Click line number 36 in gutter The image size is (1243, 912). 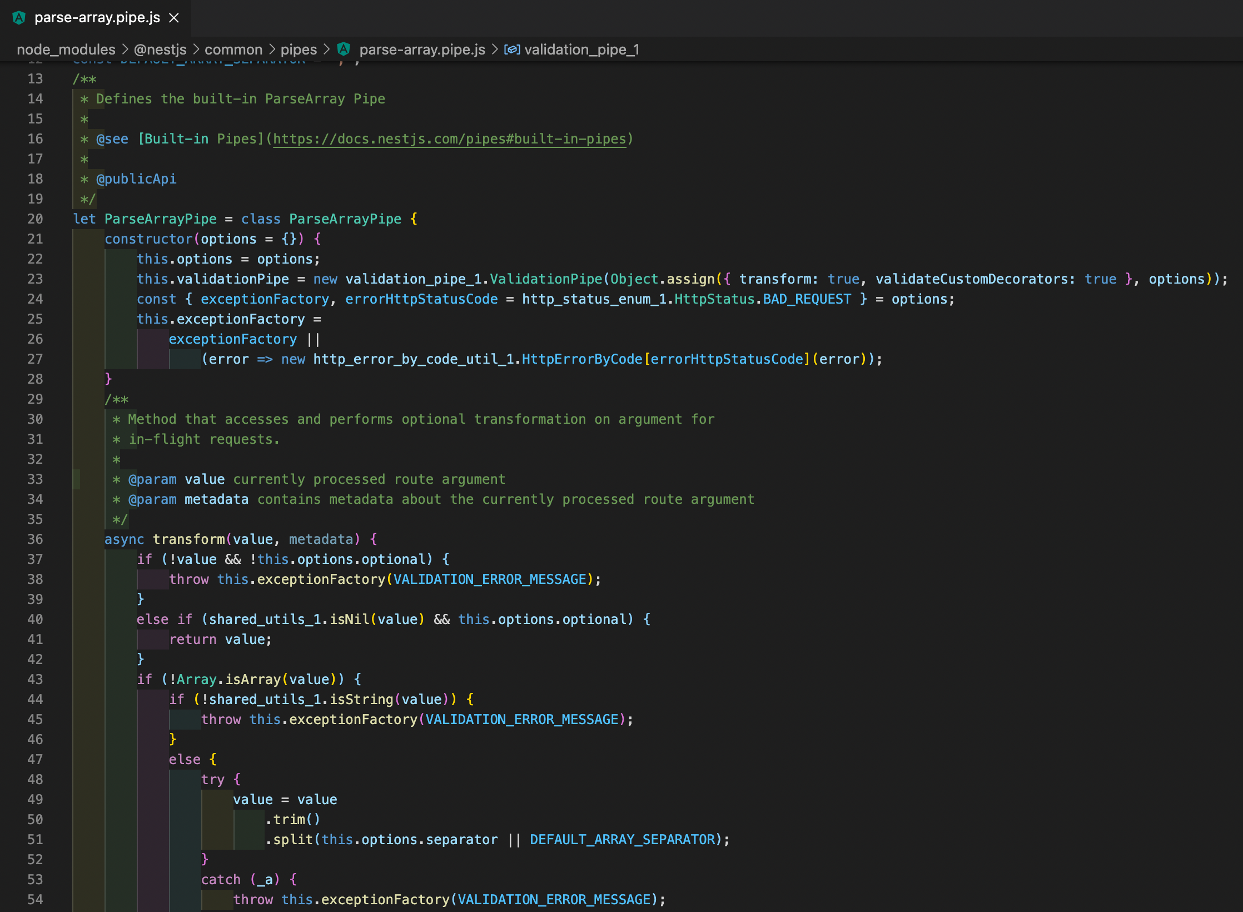pyautogui.click(x=35, y=539)
